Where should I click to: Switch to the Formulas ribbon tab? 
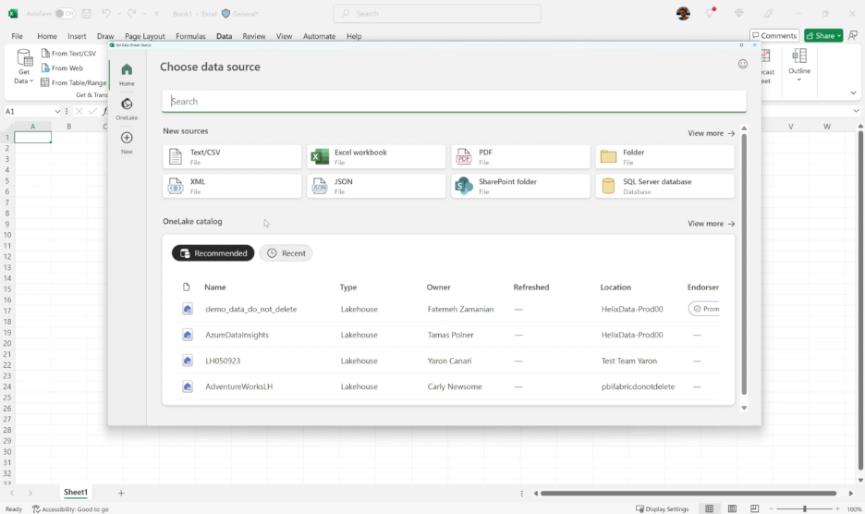pyautogui.click(x=190, y=36)
